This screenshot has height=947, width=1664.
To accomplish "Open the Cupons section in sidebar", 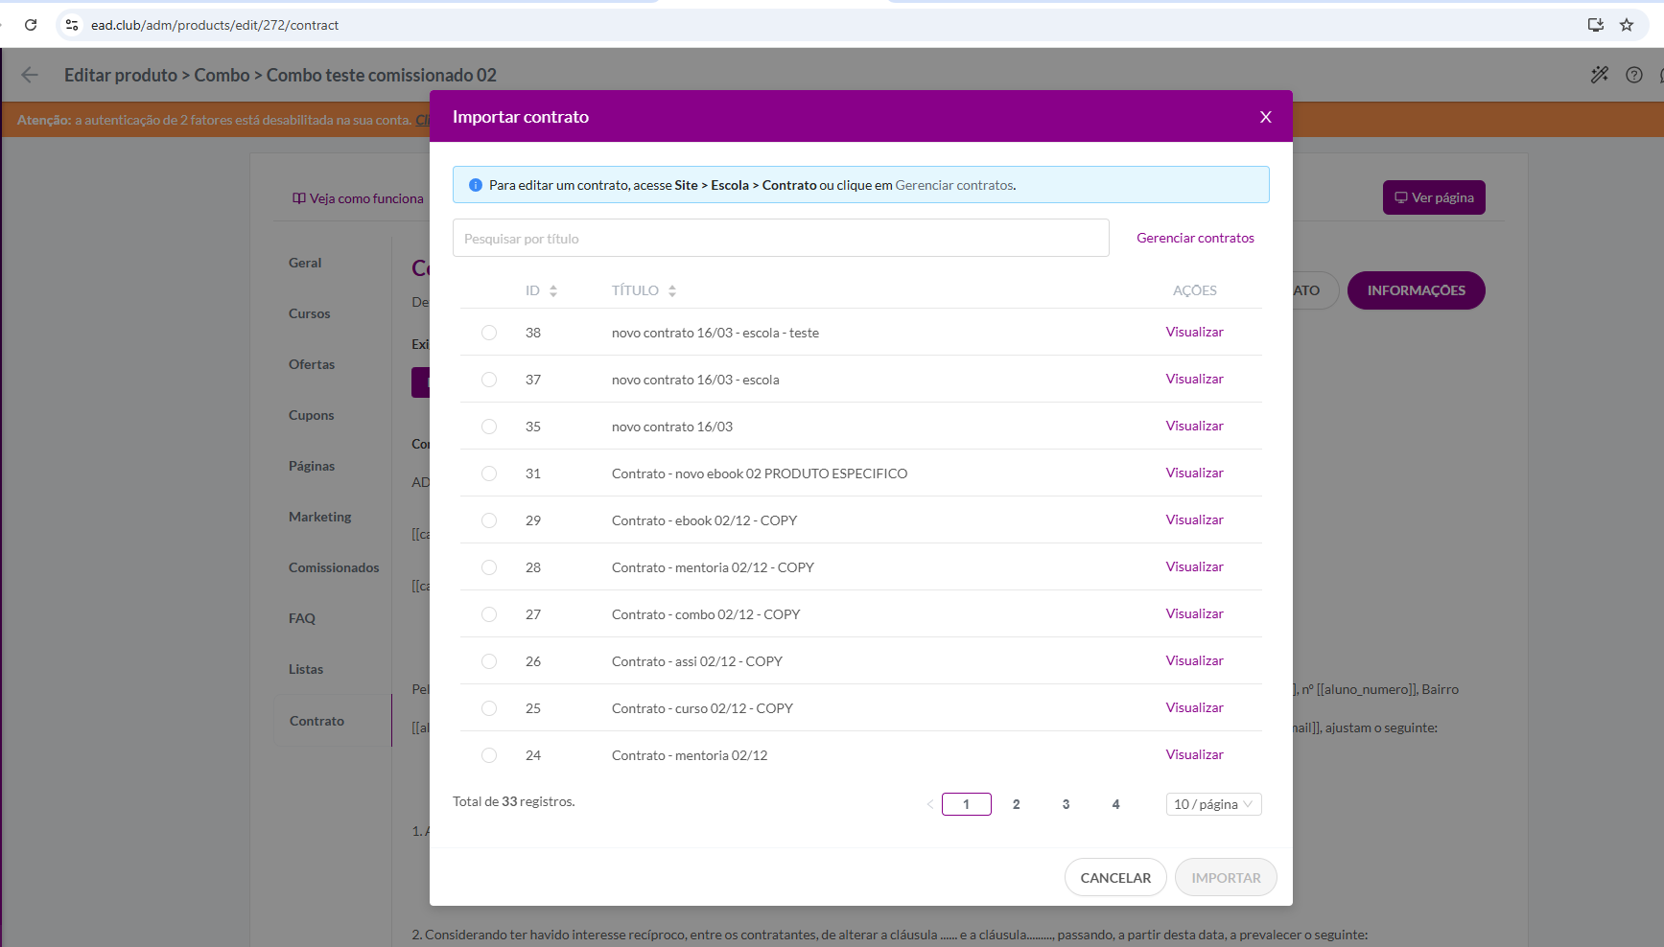I will 311,415.
